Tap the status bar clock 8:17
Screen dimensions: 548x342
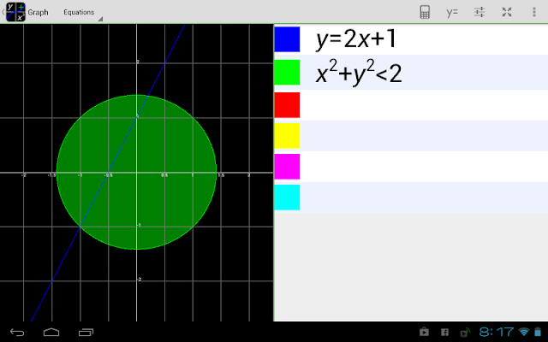[497, 332]
